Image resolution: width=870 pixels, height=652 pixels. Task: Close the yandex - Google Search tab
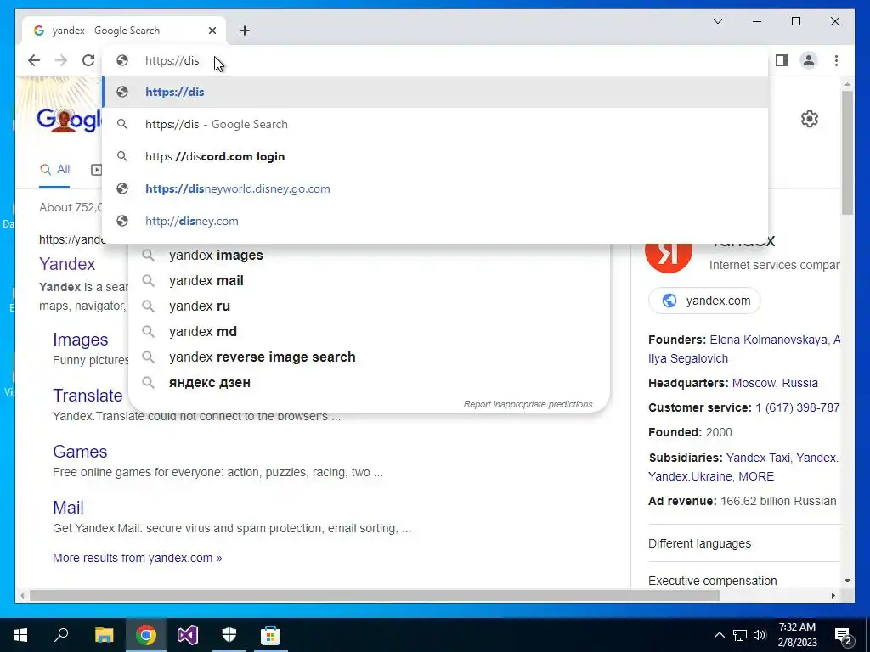pyautogui.click(x=212, y=31)
